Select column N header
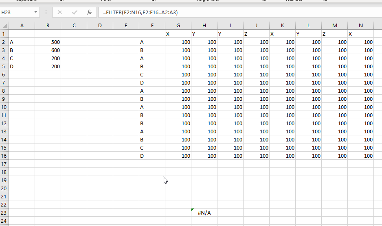Image resolution: width=382 pixels, height=226 pixels. (361, 26)
